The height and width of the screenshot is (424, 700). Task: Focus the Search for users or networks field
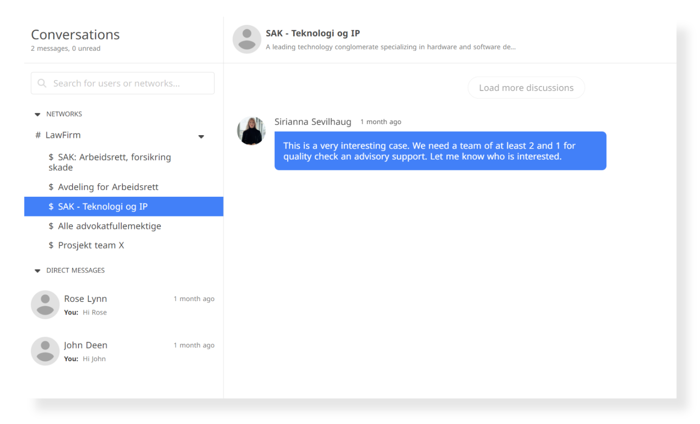122,83
